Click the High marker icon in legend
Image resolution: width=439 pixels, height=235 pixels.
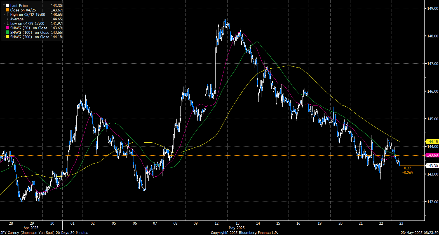click(8, 14)
